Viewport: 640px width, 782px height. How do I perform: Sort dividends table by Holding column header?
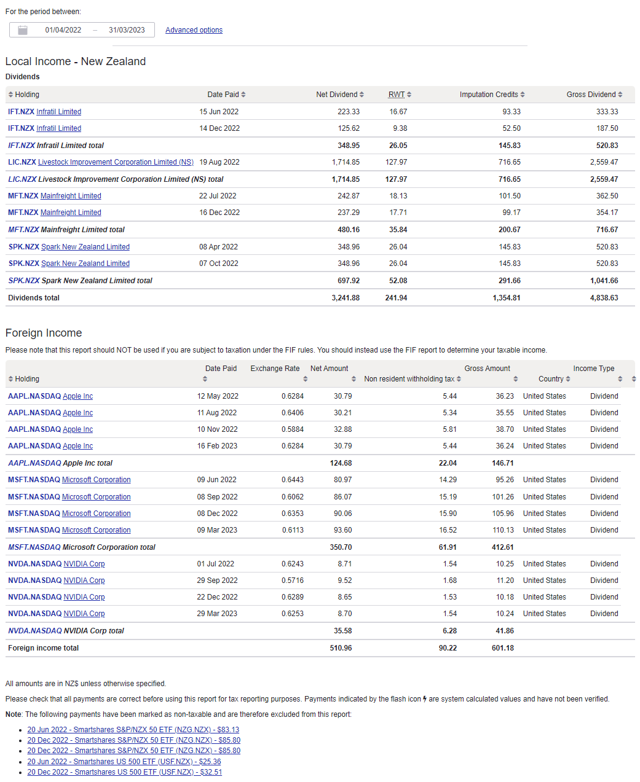(23, 95)
